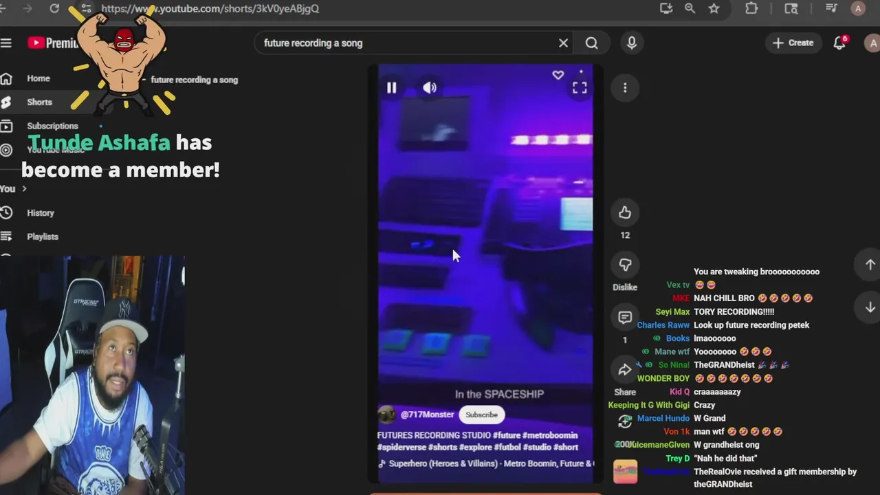This screenshot has height=495, width=880.
Task: Open browser profile avatar
Action: tap(857, 8)
